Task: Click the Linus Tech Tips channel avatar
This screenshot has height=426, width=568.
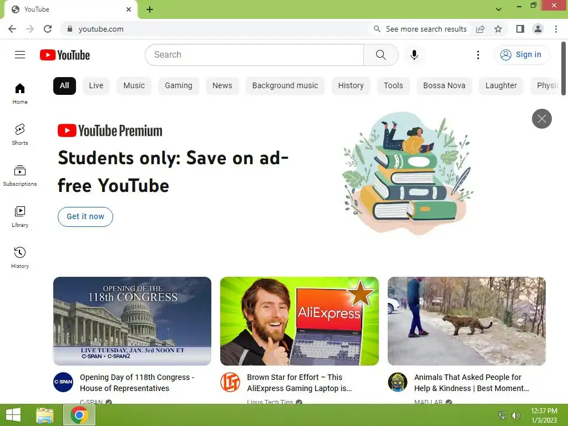Action: [230, 382]
